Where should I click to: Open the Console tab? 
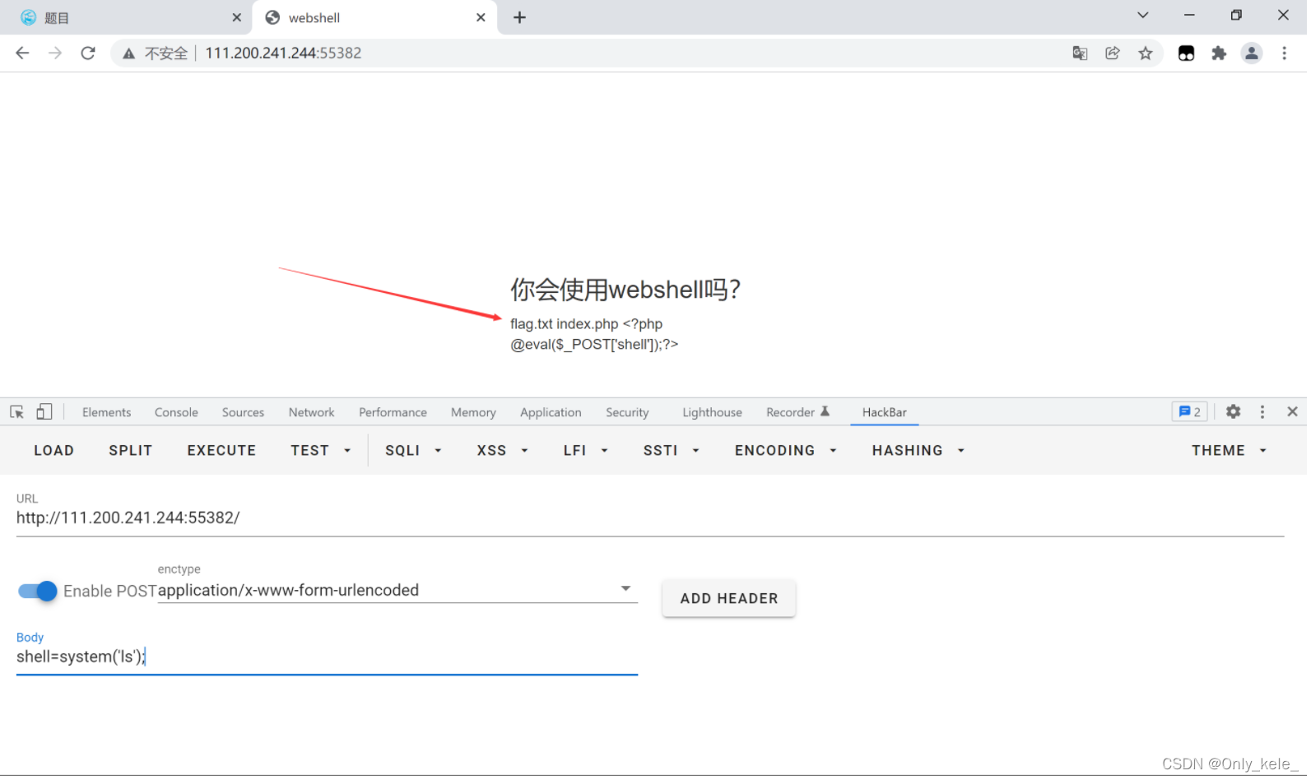[176, 413]
